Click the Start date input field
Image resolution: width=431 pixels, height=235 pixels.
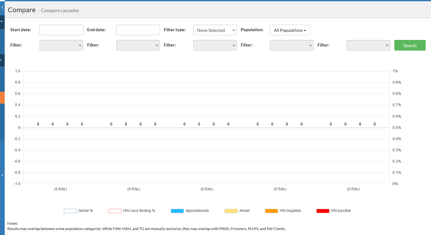pos(61,30)
